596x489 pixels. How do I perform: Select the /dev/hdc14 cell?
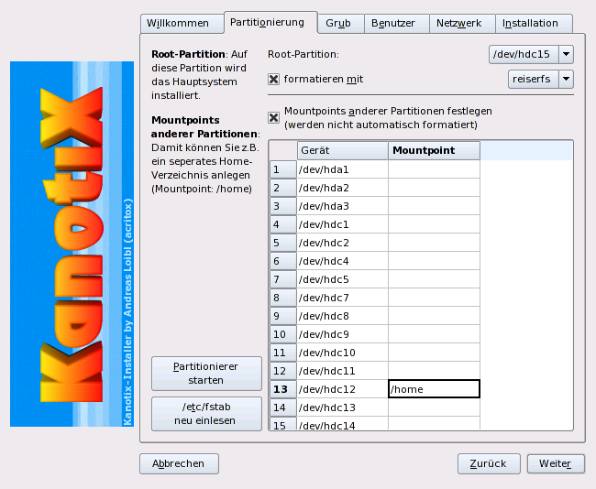pos(343,424)
